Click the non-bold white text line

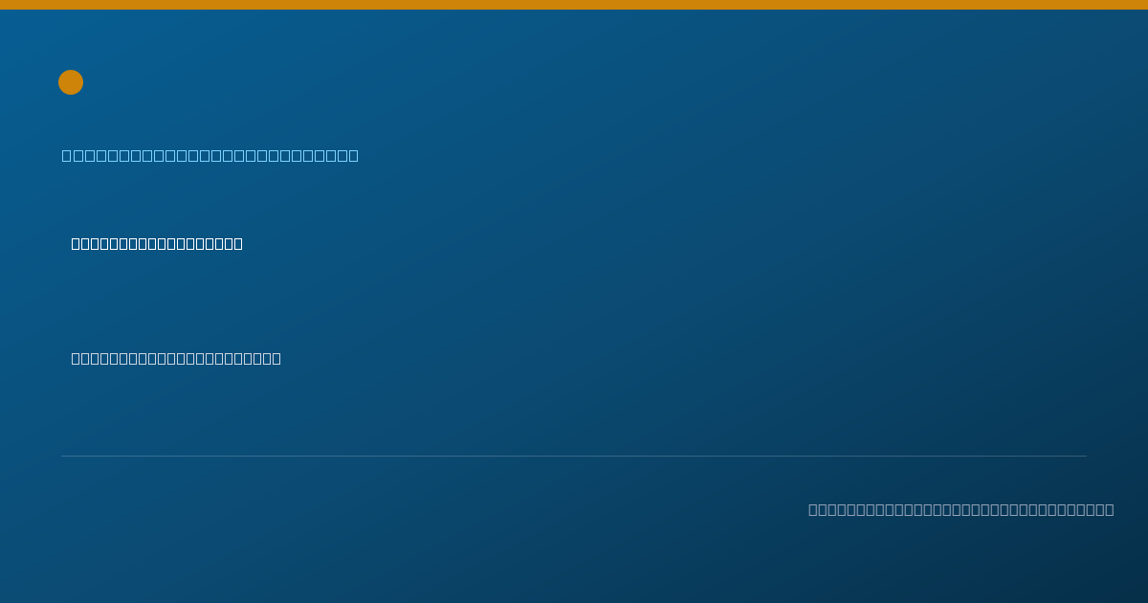[x=176, y=358]
